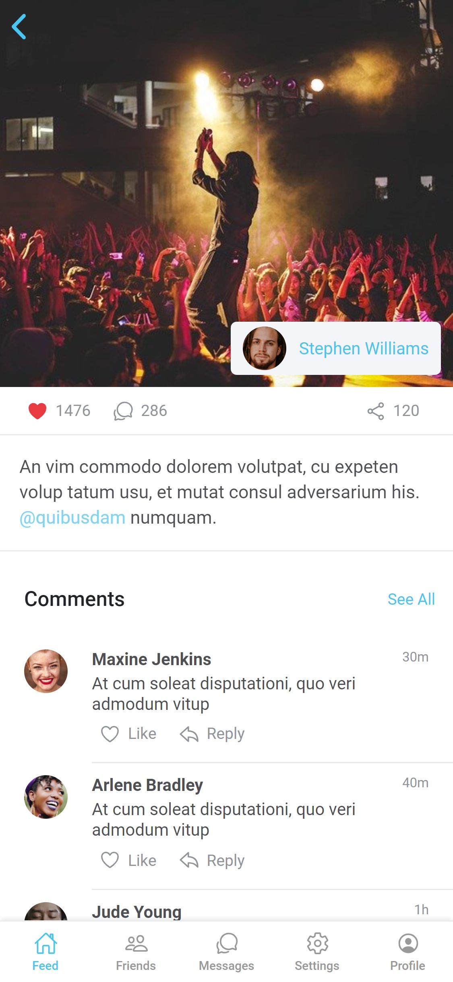Open the Feed tab
Screen dimensions: 453x982
point(46,951)
